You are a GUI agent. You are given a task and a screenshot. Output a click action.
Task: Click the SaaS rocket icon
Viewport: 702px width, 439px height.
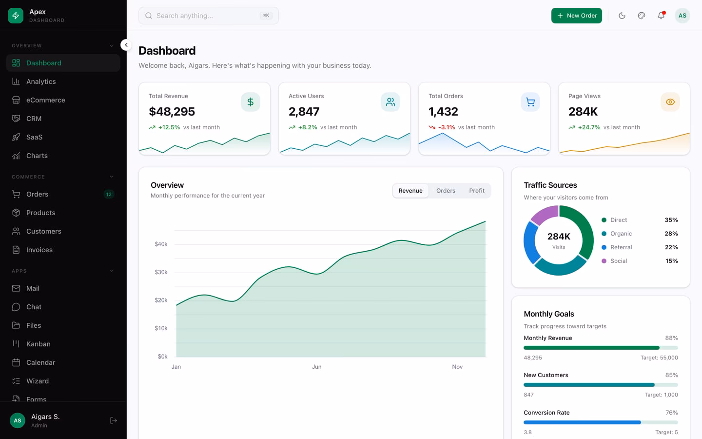click(16, 137)
